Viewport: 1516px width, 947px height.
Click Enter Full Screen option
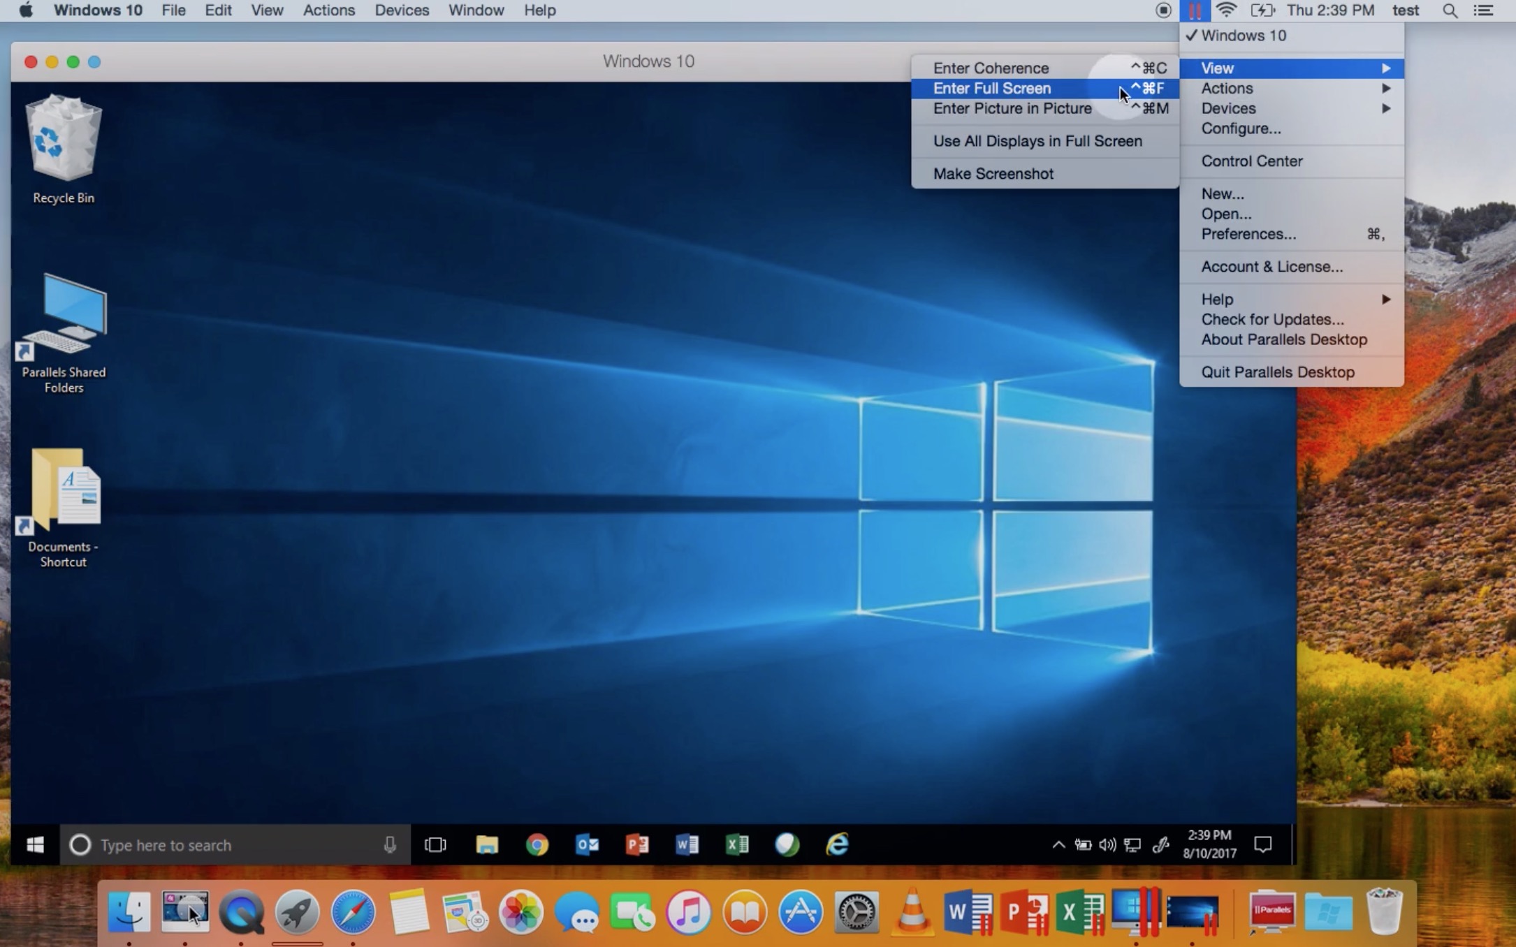pos(991,87)
